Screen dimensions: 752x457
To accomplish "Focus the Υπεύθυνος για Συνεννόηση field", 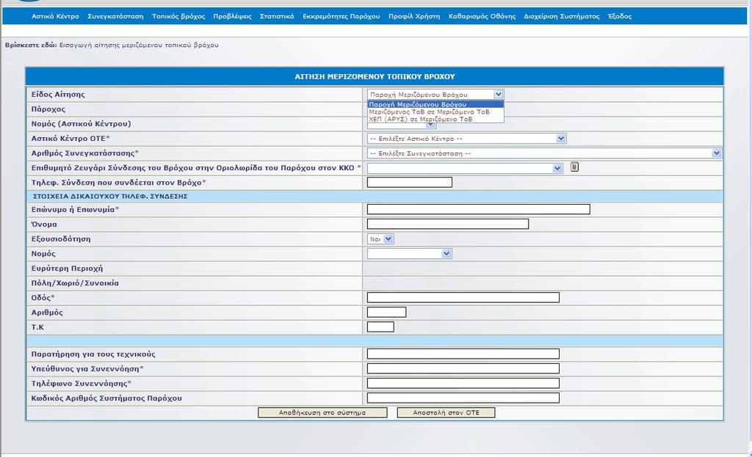I will coord(463,368).
